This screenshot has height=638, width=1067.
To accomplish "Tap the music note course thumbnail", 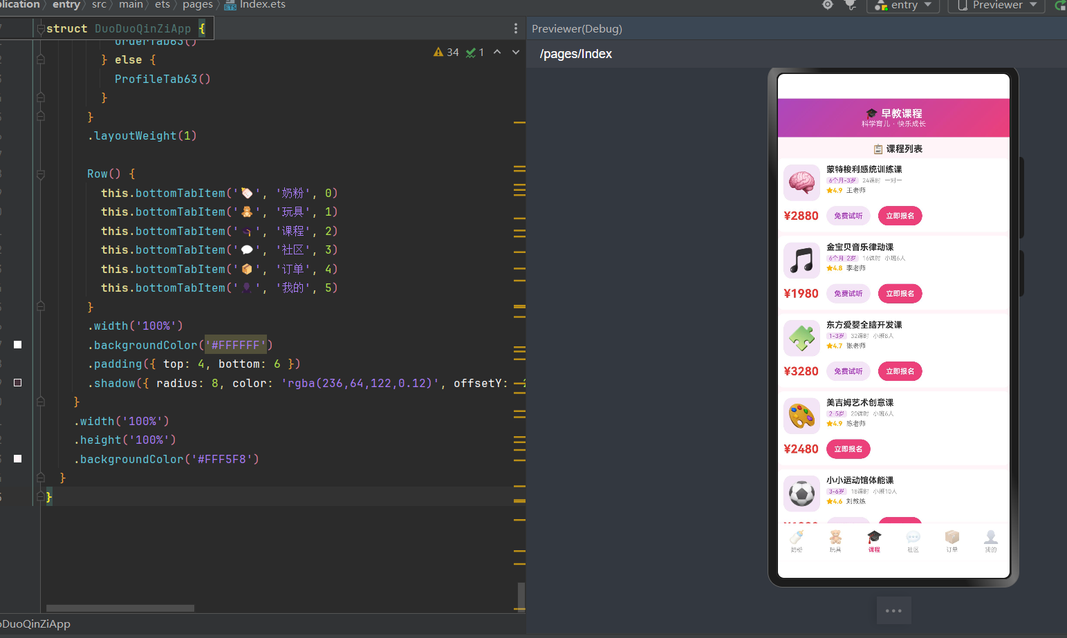I will (x=801, y=260).
